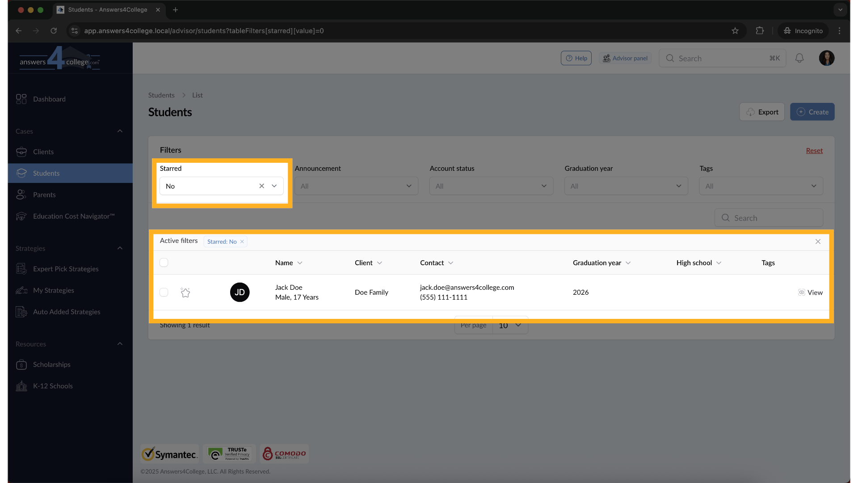
Task: Open the notifications bell
Action: (799, 58)
